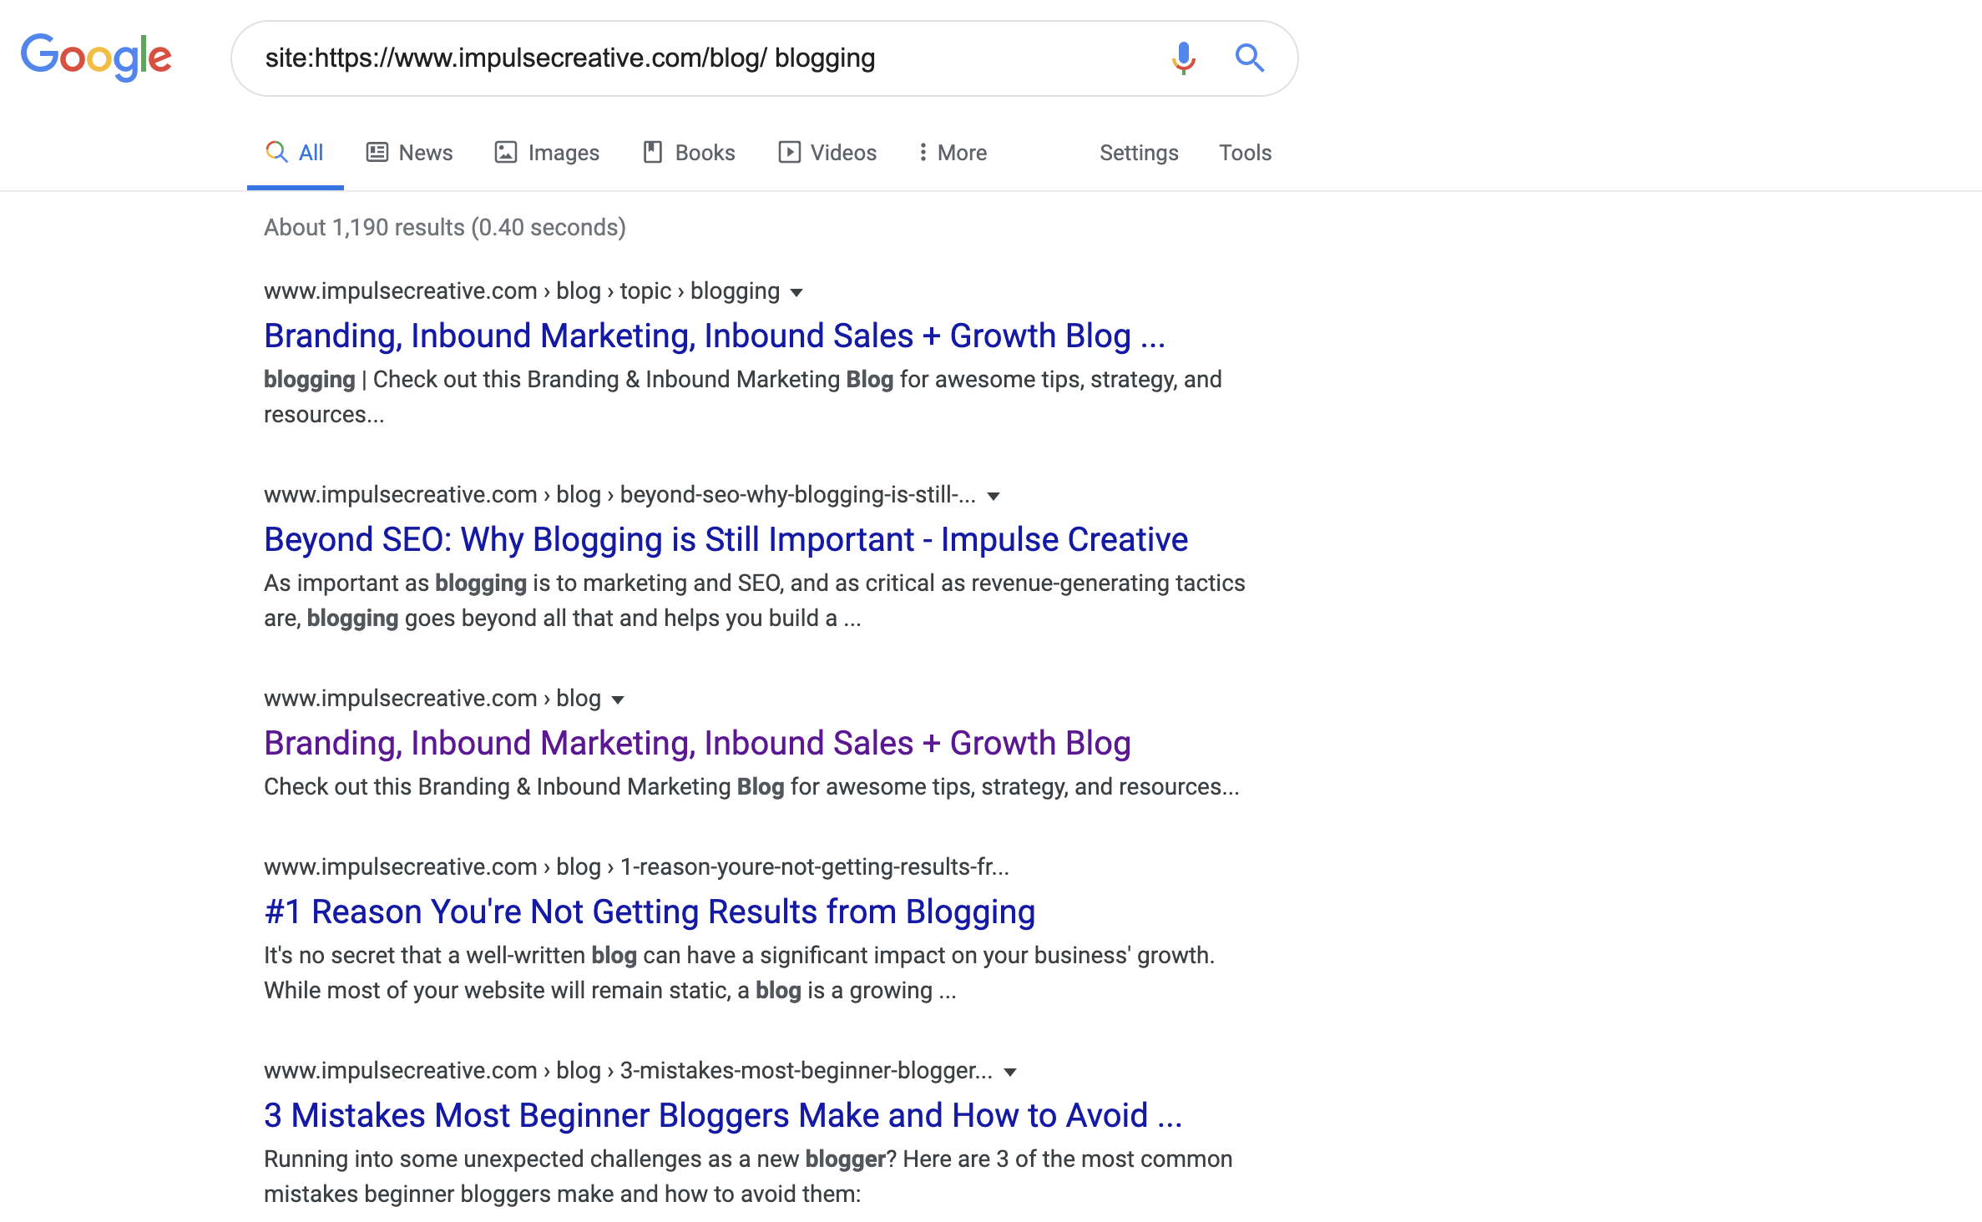Screen dimensions: 1982x1222
Task: Expand options for the 3 Mistakes Beginner Bloggers result
Action: click(x=1011, y=1071)
